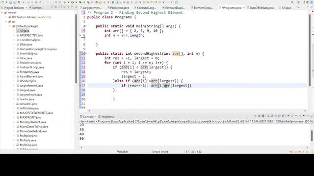Close the Programs.java editor tab
Viewport: 314px width, 176px height.
[244, 8]
